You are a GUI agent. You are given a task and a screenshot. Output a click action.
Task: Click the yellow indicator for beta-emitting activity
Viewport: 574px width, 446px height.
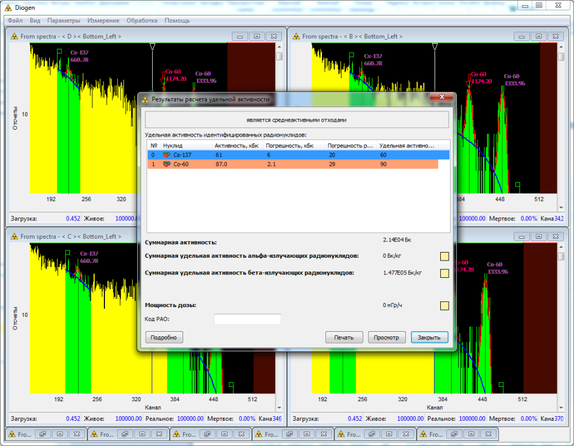click(x=444, y=273)
